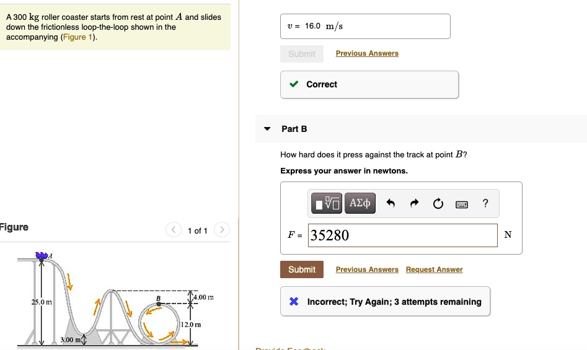Click the F answer input field

pos(402,235)
